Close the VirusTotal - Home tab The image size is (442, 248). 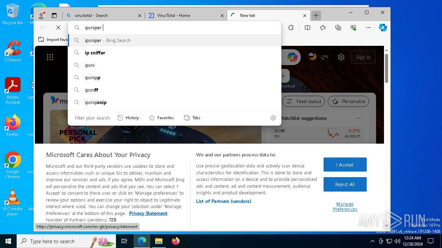pos(222,15)
